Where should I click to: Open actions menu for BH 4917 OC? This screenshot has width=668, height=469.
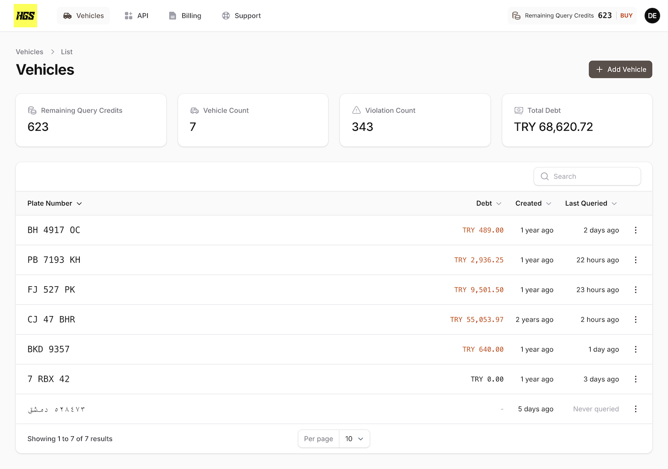click(x=635, y=230)
